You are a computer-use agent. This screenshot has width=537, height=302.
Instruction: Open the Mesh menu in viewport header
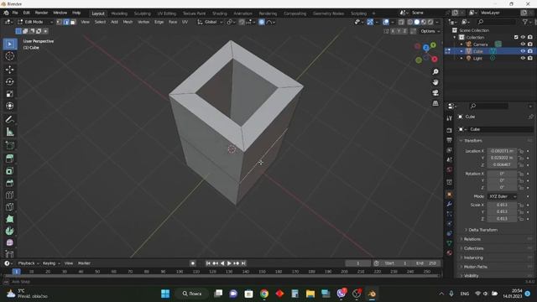click(128, 22)
